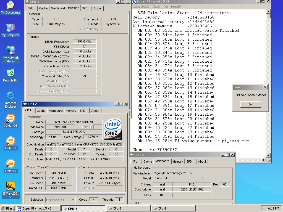Click the Bus Speed value 491.7 MHz
The height and width of the screenshot is (212, 283).
[59, 183]
